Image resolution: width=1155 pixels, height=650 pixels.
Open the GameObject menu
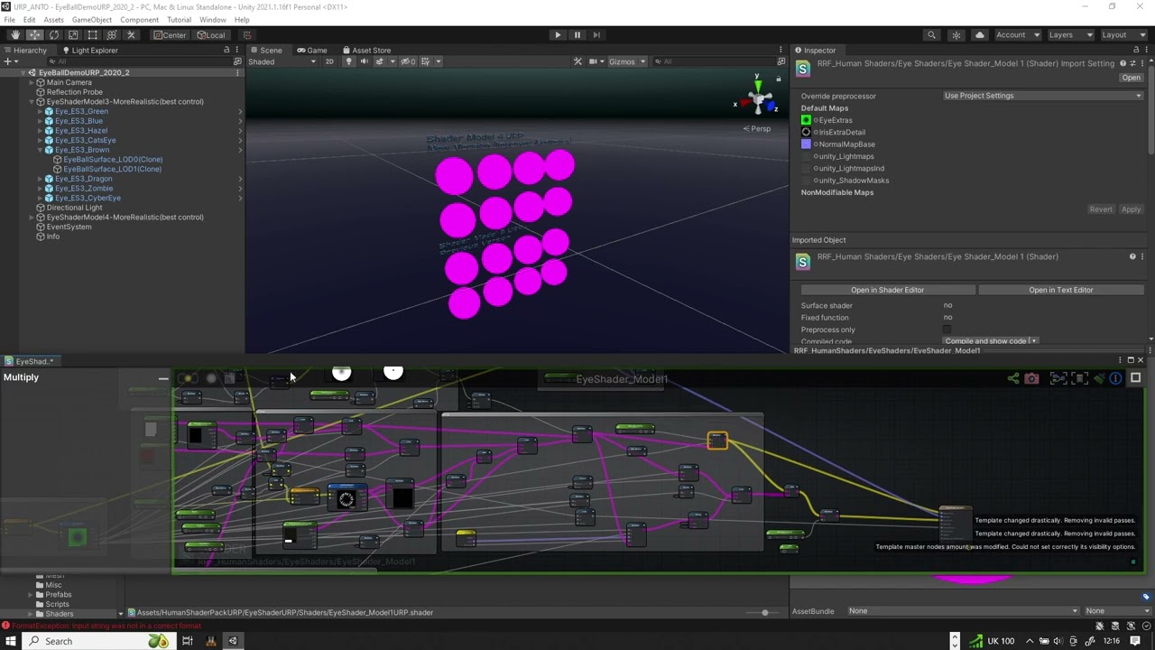click(92, 20)
